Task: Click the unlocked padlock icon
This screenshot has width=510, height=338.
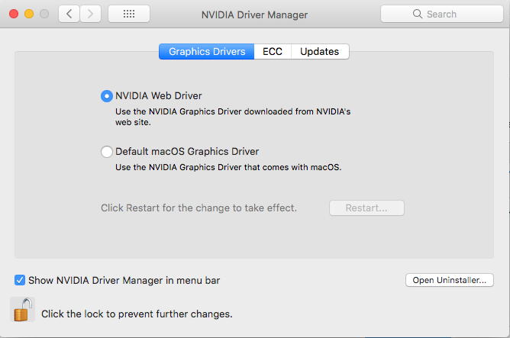Action: 22,310
